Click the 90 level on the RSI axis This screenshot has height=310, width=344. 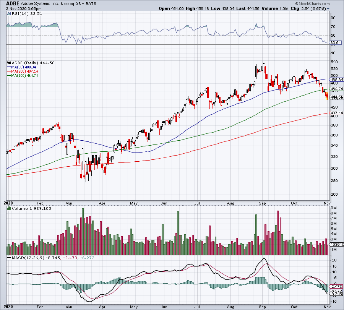tap(333, 18)
